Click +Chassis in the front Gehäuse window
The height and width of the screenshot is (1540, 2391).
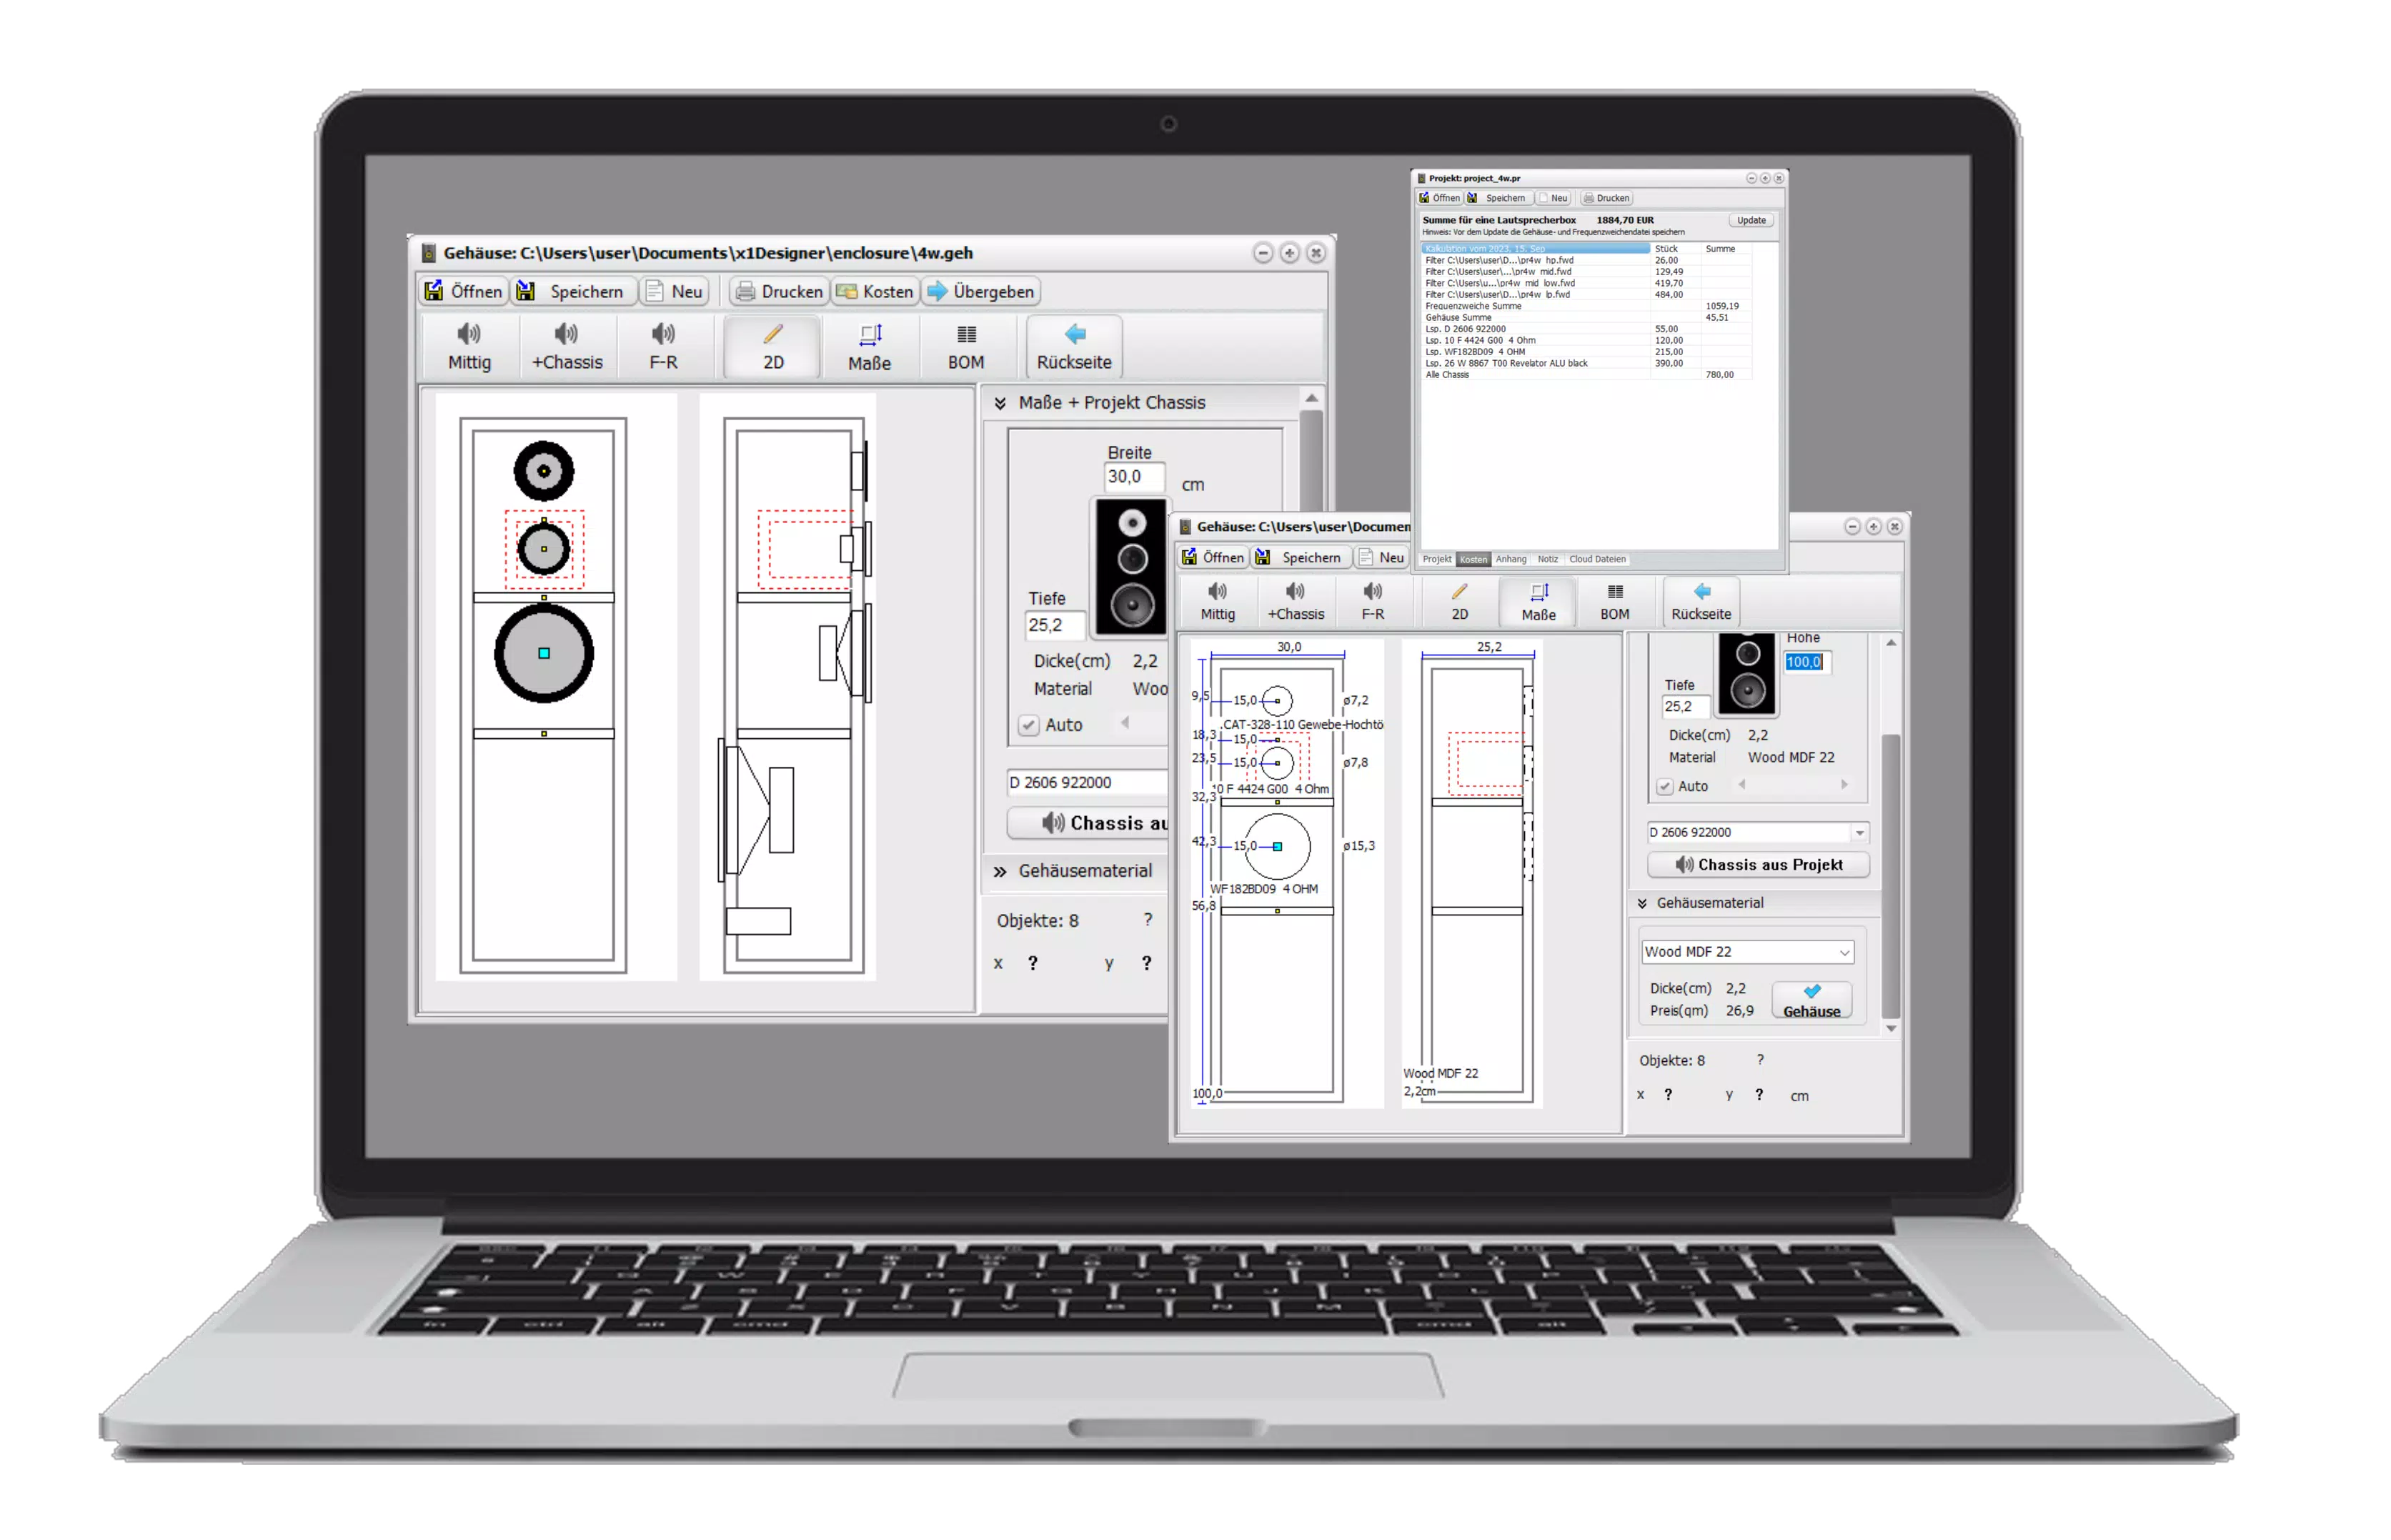point(1295,601)
